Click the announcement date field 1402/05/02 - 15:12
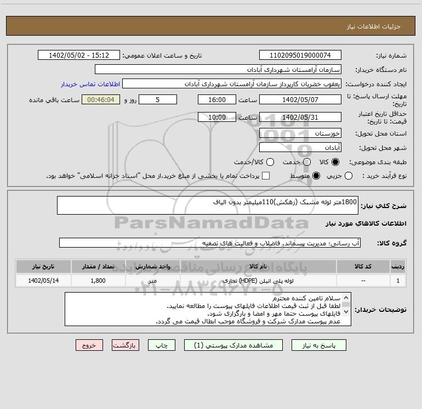Screen dimensions: 422x409 tap(79, 55)
